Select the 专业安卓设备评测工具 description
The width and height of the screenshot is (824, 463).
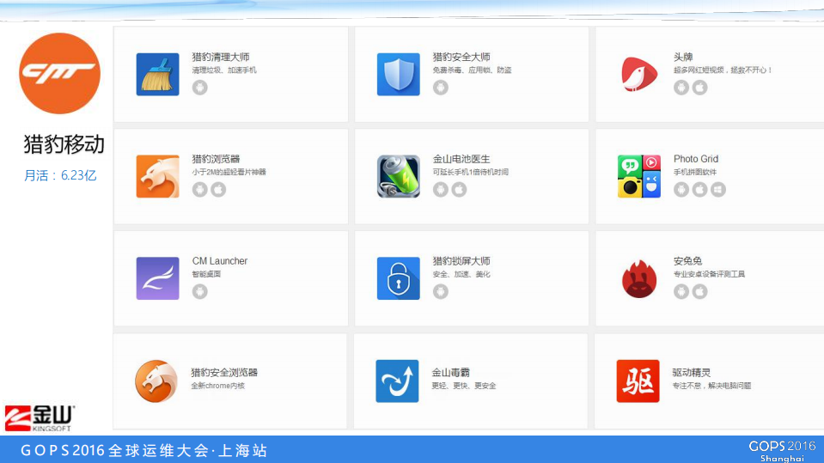tap(710, 274)
